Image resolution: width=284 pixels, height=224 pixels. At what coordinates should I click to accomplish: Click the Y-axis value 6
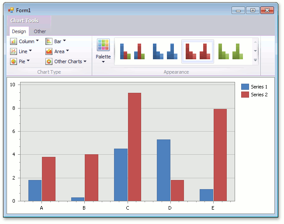(x=14, y=131)
